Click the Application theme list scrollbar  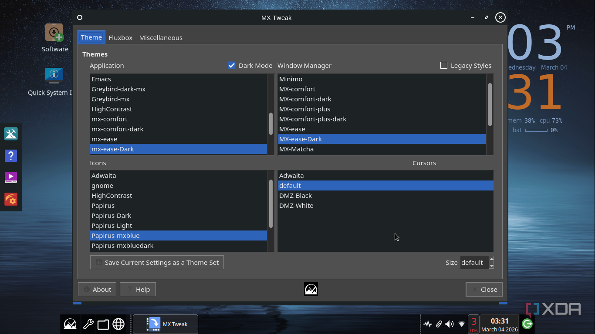pyautogui.click(x=271, y=124)
